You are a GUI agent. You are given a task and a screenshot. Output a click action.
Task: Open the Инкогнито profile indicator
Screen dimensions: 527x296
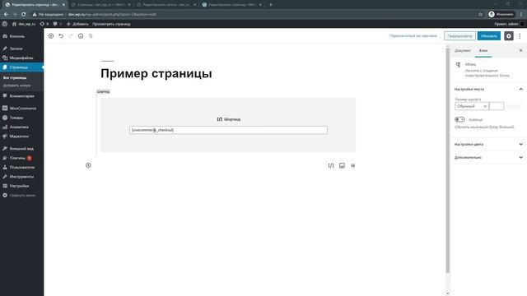pos(501,15)
